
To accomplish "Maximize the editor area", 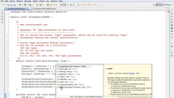I will click(168, 8).
